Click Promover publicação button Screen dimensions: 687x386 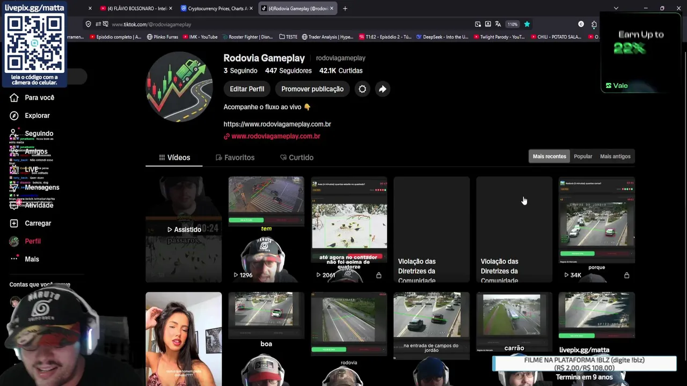pyautogui.click(x=312, y=89)
